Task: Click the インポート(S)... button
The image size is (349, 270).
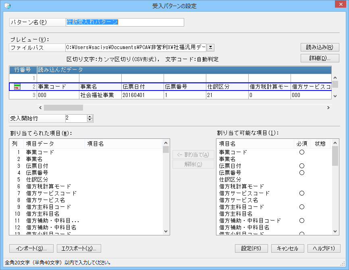Action: point(31,248)
